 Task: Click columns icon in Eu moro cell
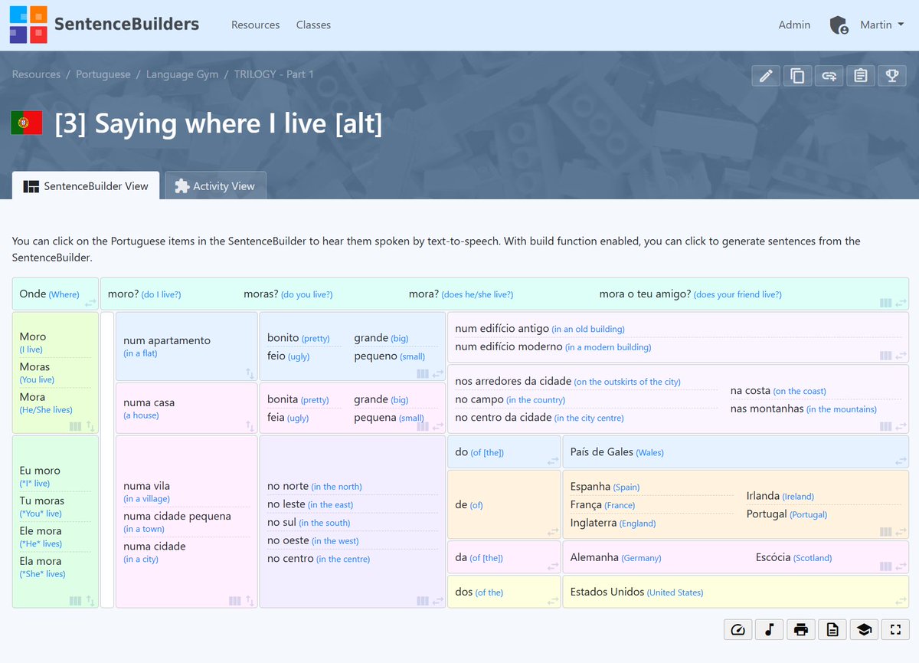pyautogui.click(x=75, y=601)
